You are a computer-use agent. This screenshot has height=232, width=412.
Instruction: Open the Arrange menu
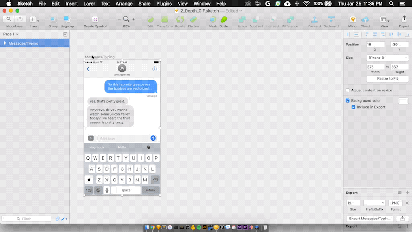pos(124,4)
